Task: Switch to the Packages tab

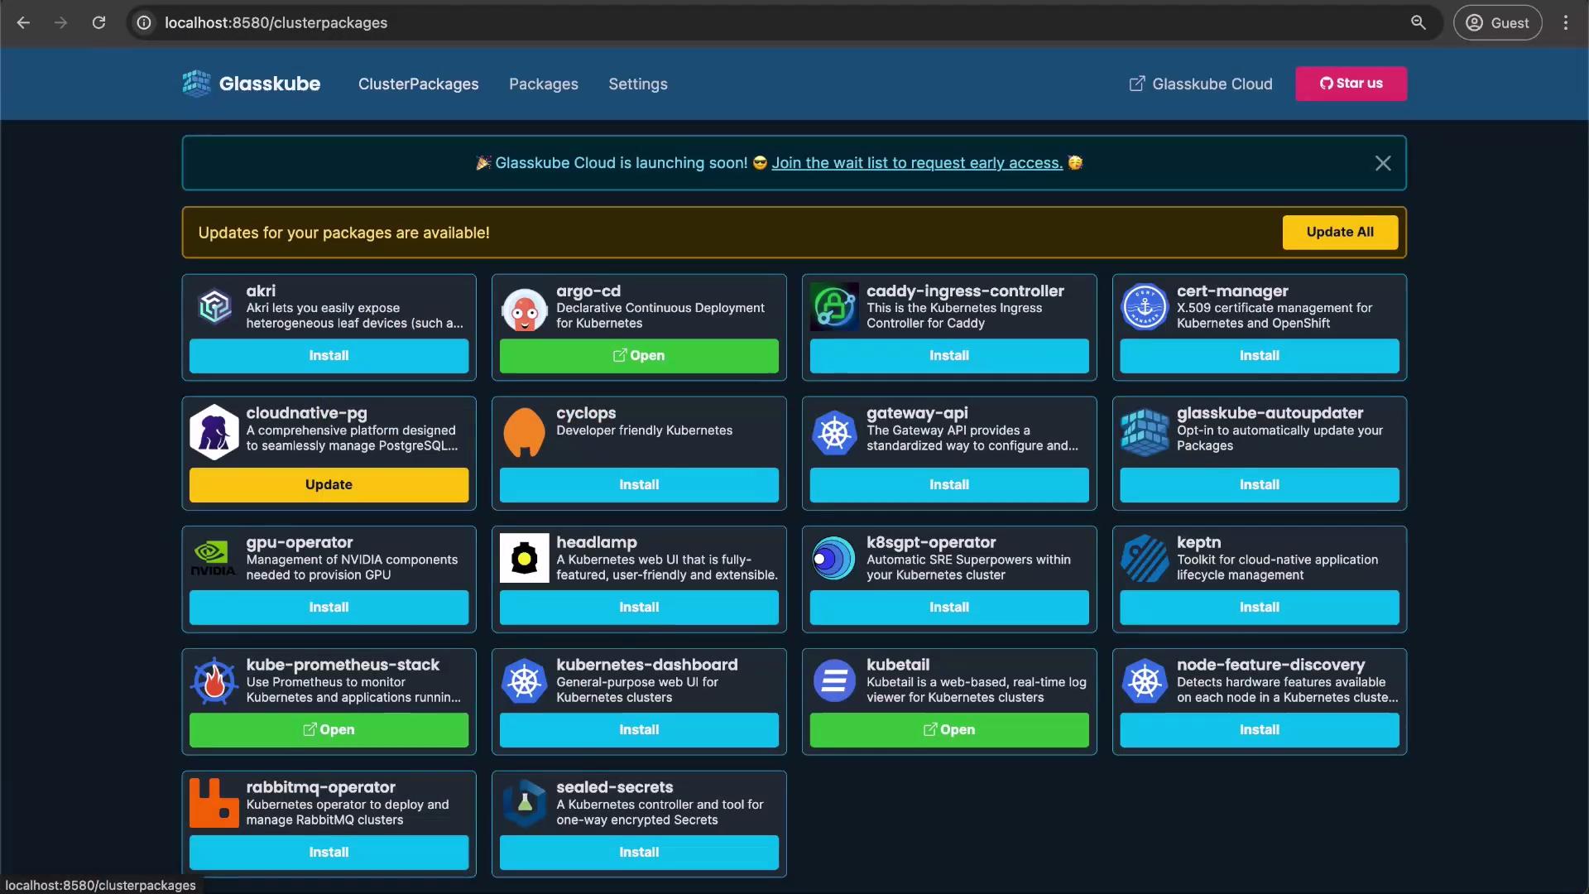Action: pos(543,84)
